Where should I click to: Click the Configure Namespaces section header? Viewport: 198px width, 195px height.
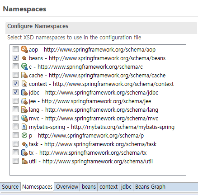click(101, 28)
